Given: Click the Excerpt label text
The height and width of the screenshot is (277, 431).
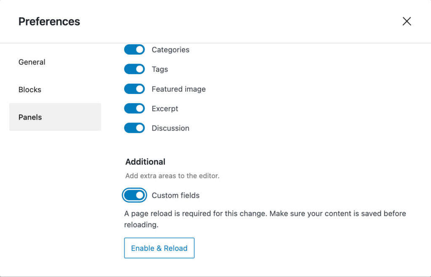Looking at the screenshot, I should pyautogui.click(x=165, y=109).
